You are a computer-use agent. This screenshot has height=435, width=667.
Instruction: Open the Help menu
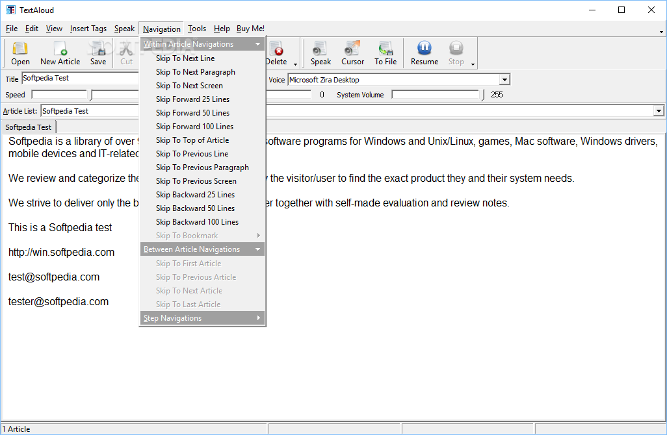click(222, 29)
